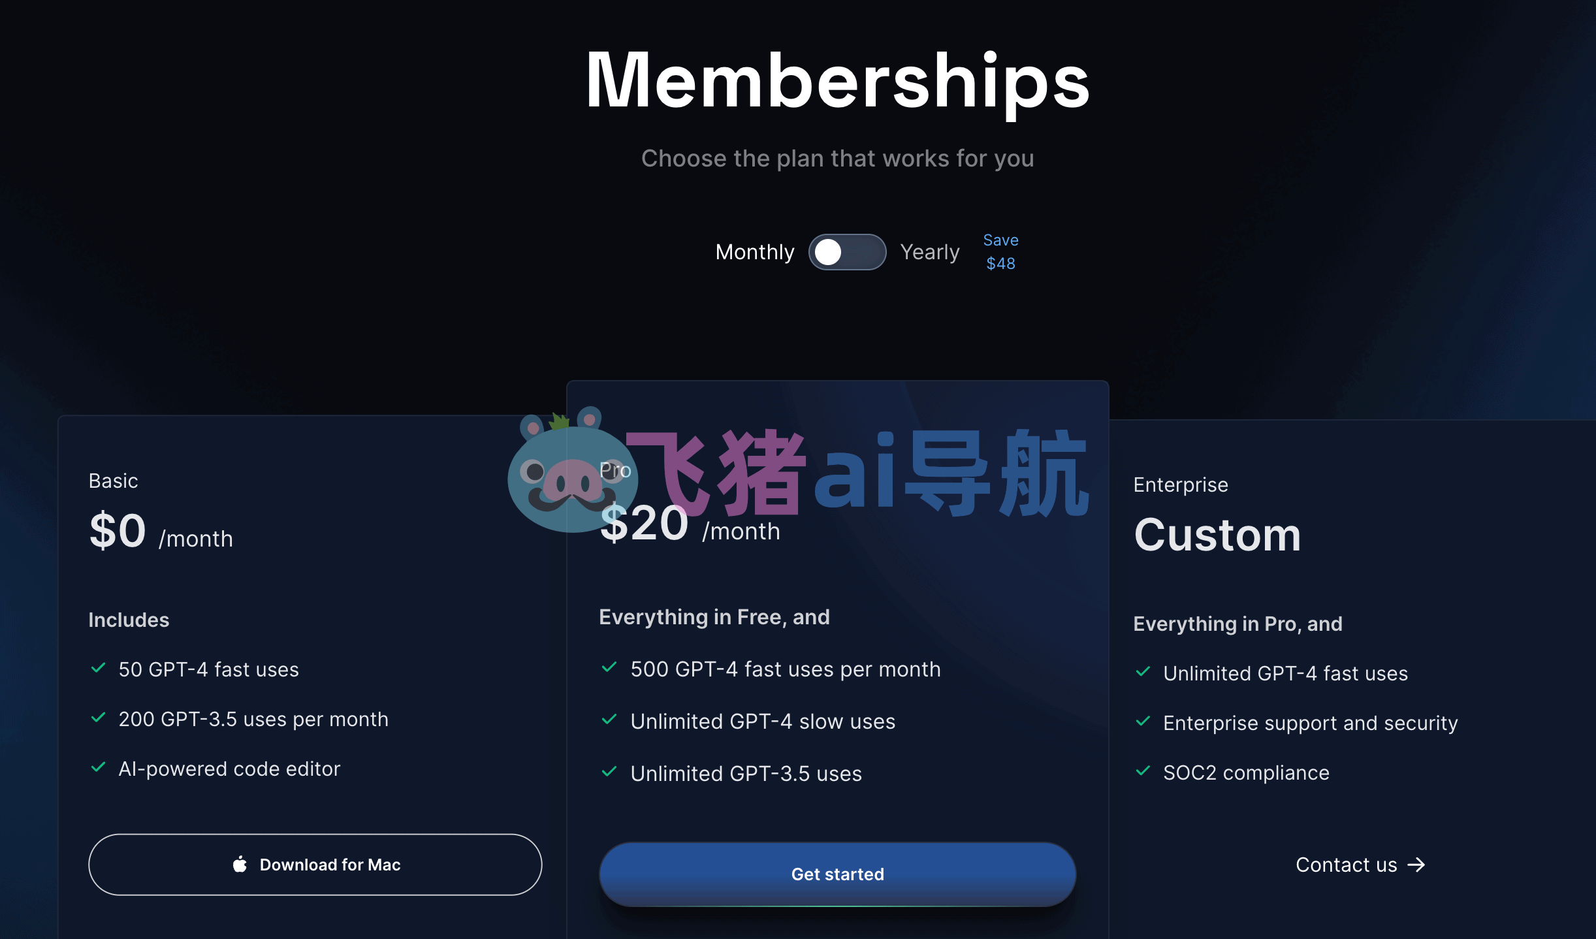1596x939 pixels.
Task: Click checkmark next to AI-powered code editor
Action: point(99,767)
